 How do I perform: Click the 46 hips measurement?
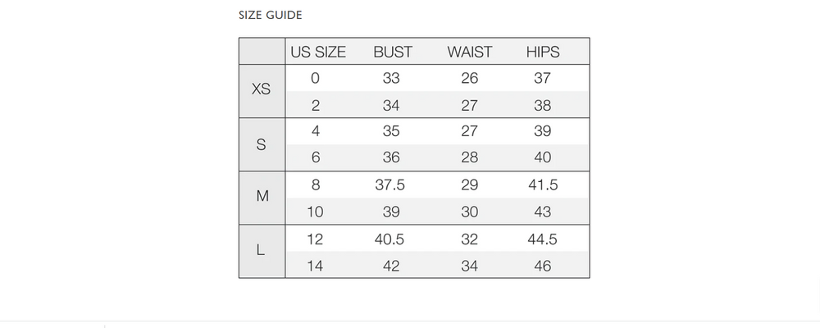coord(542,266)
